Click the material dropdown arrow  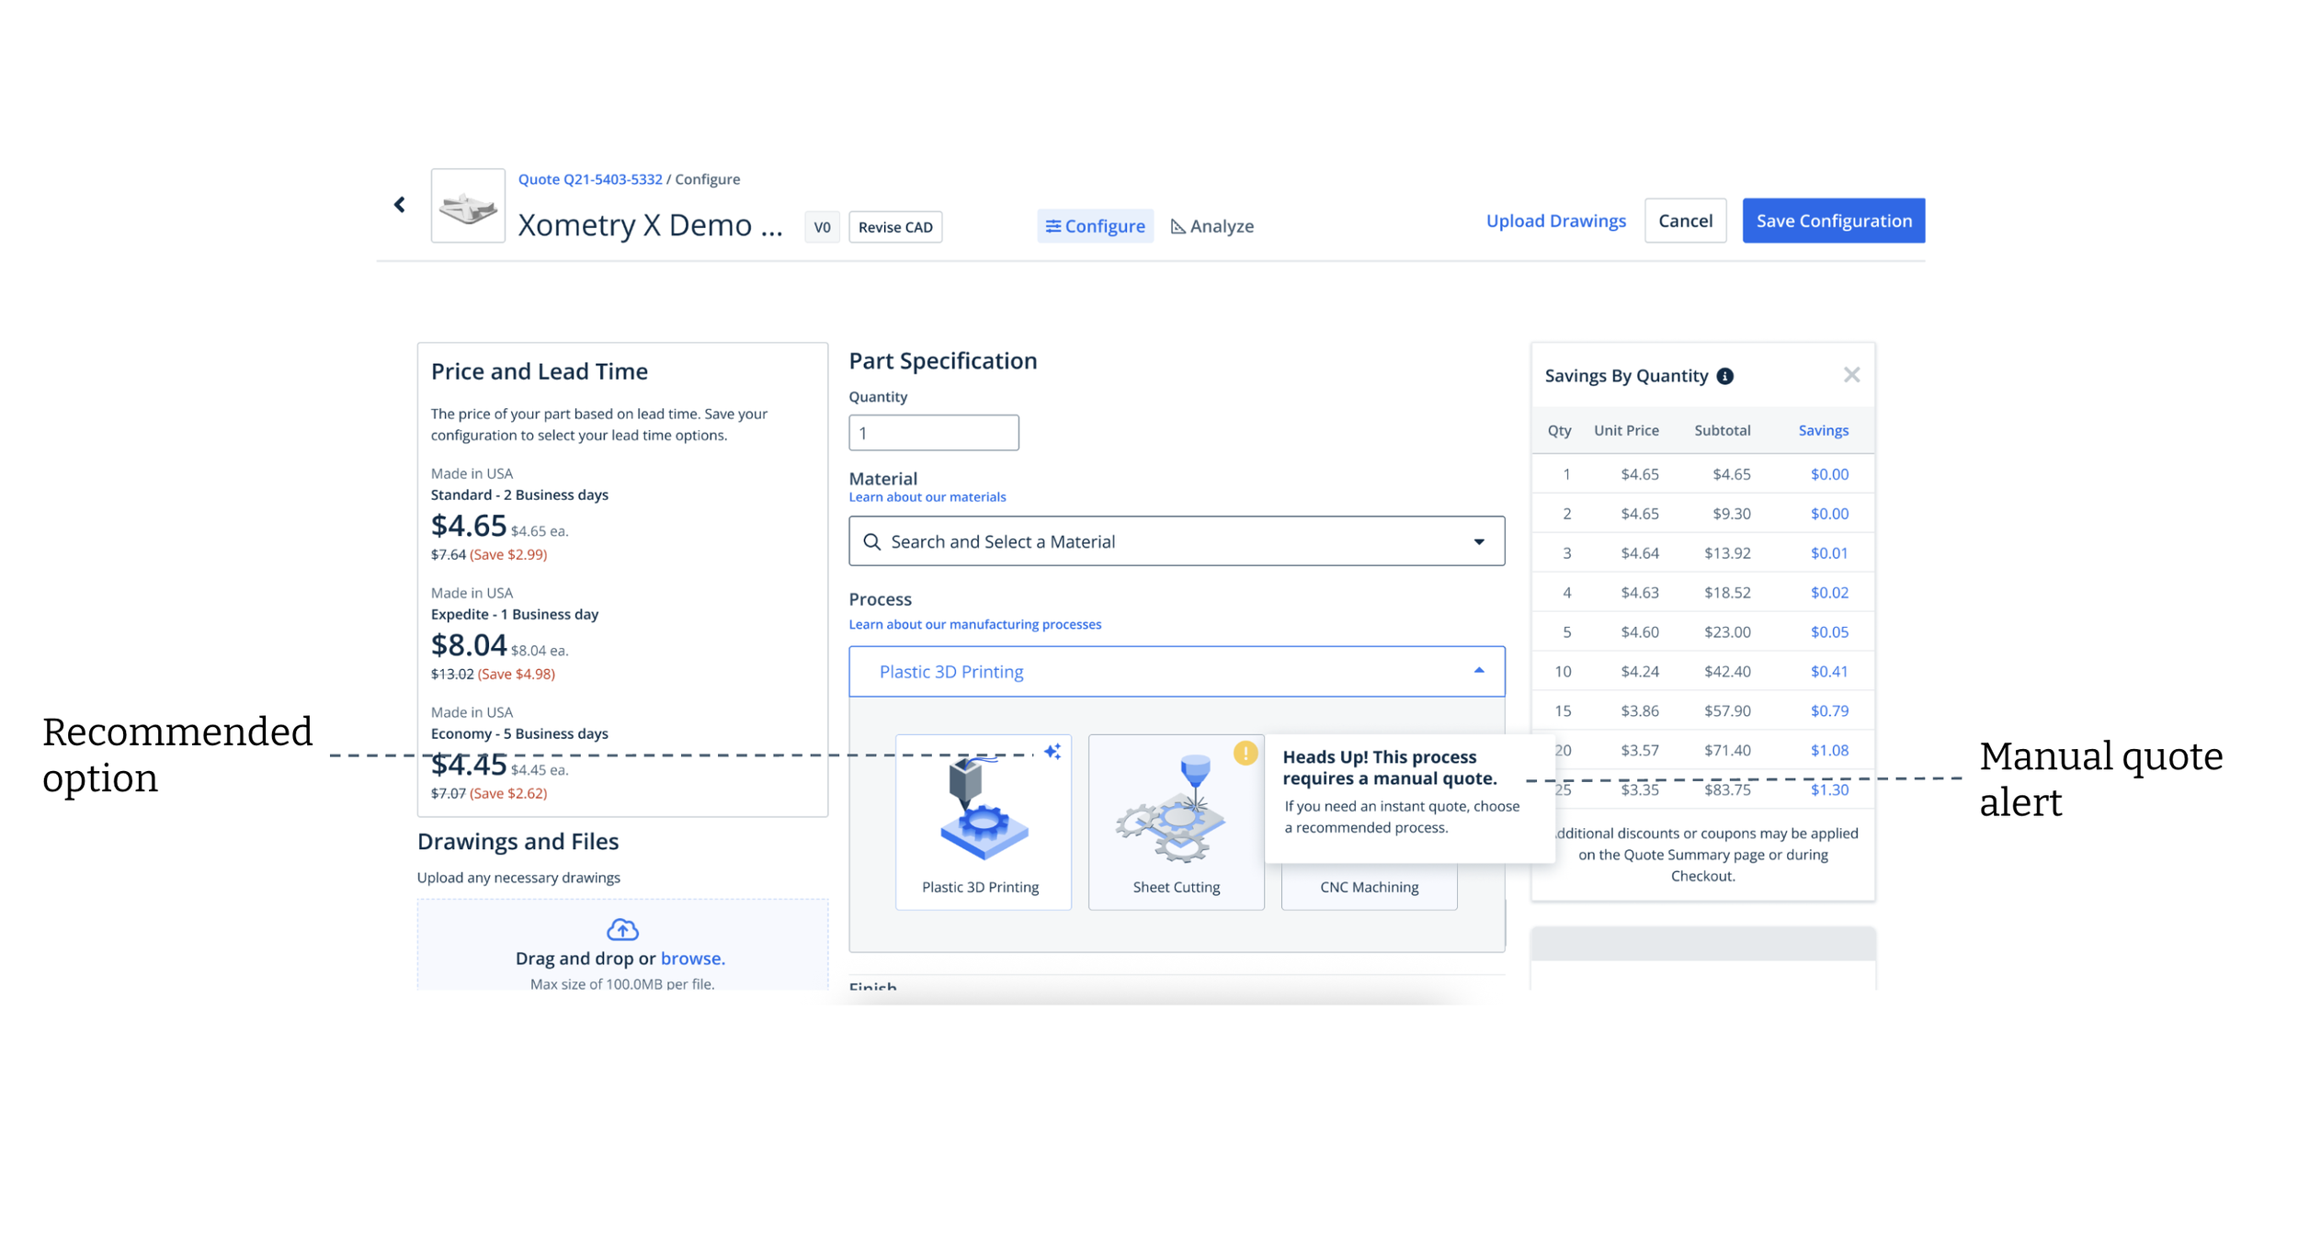pos(1479,542)
